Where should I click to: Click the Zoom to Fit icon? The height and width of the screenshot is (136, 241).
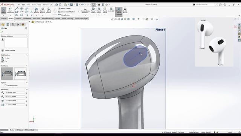[x=112, y=19]
